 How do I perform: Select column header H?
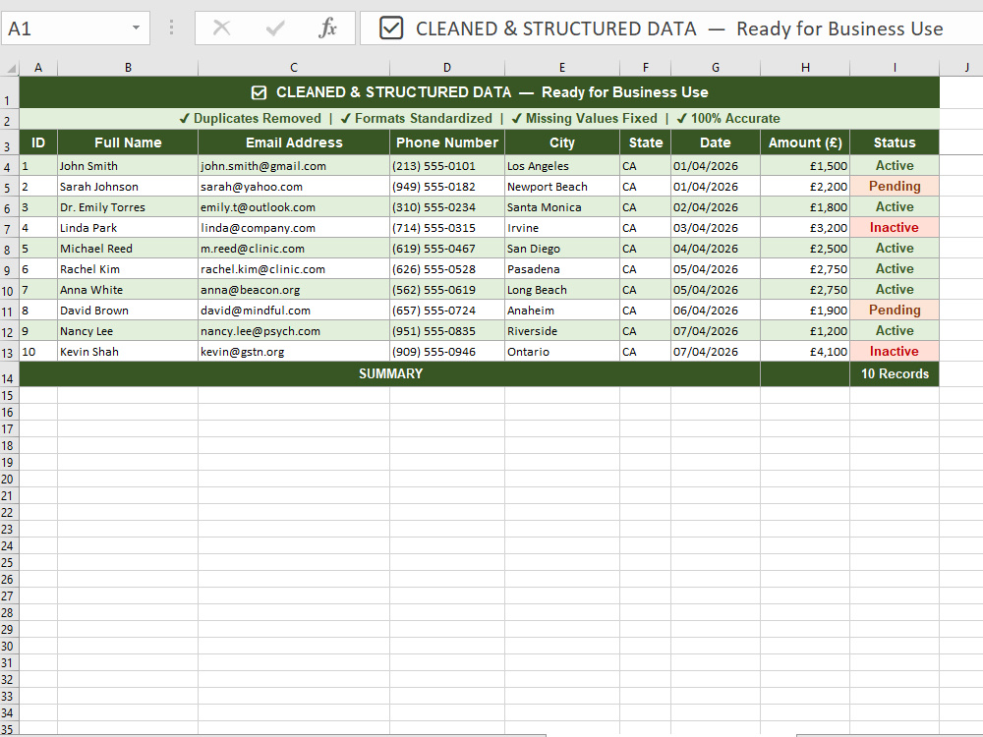[x=805, y=67]
